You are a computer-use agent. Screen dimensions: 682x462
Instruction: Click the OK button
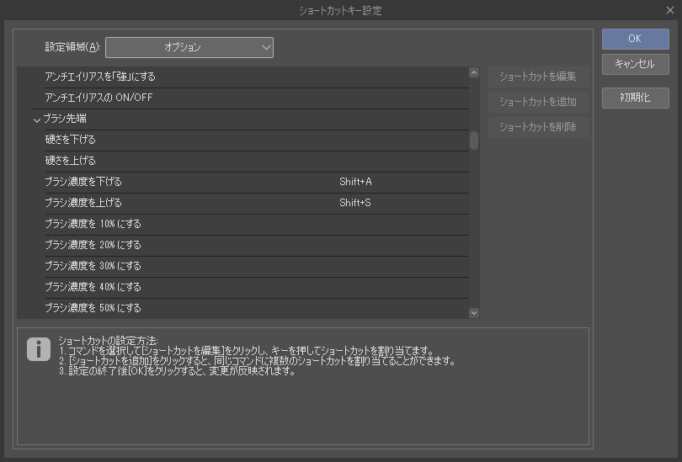tap(635, 39)
